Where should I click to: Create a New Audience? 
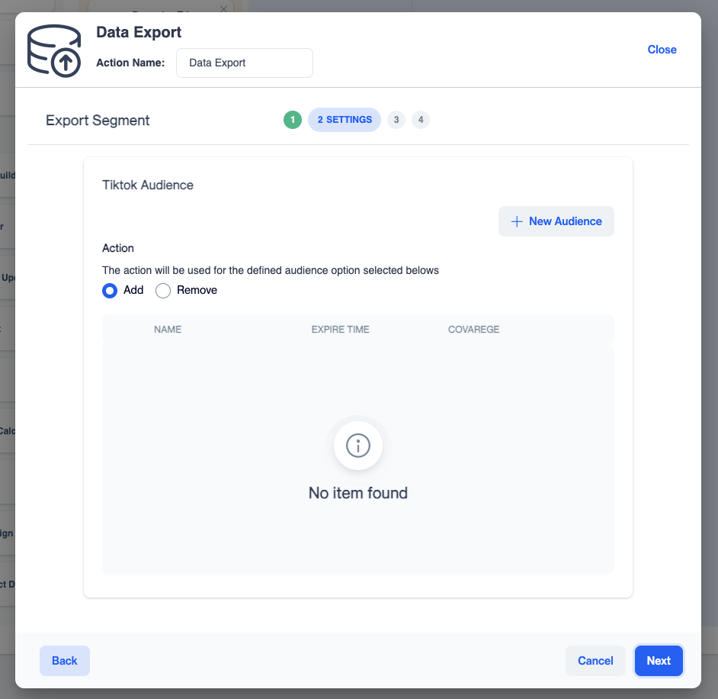pos(556,221)
